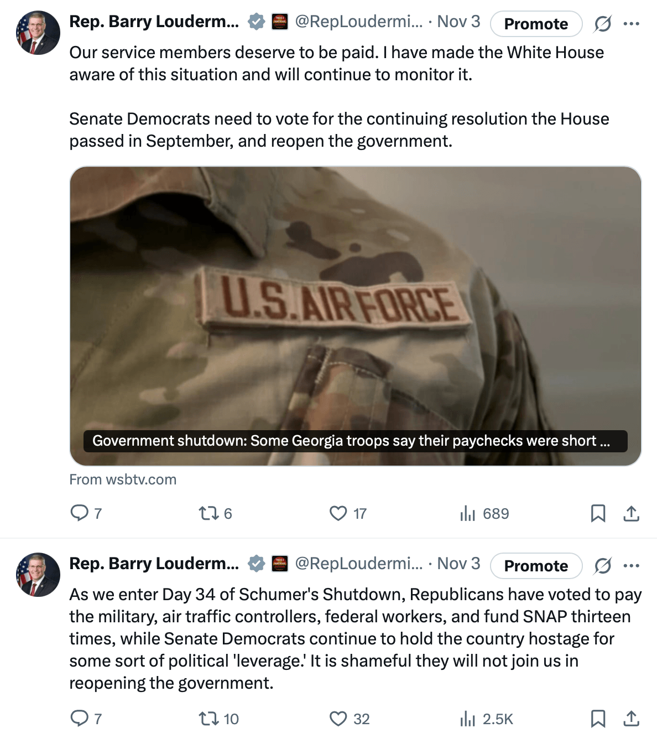Like the tweet with 17 likes
The width and height of the screenshot is (657, 743).
pos(338,513)
